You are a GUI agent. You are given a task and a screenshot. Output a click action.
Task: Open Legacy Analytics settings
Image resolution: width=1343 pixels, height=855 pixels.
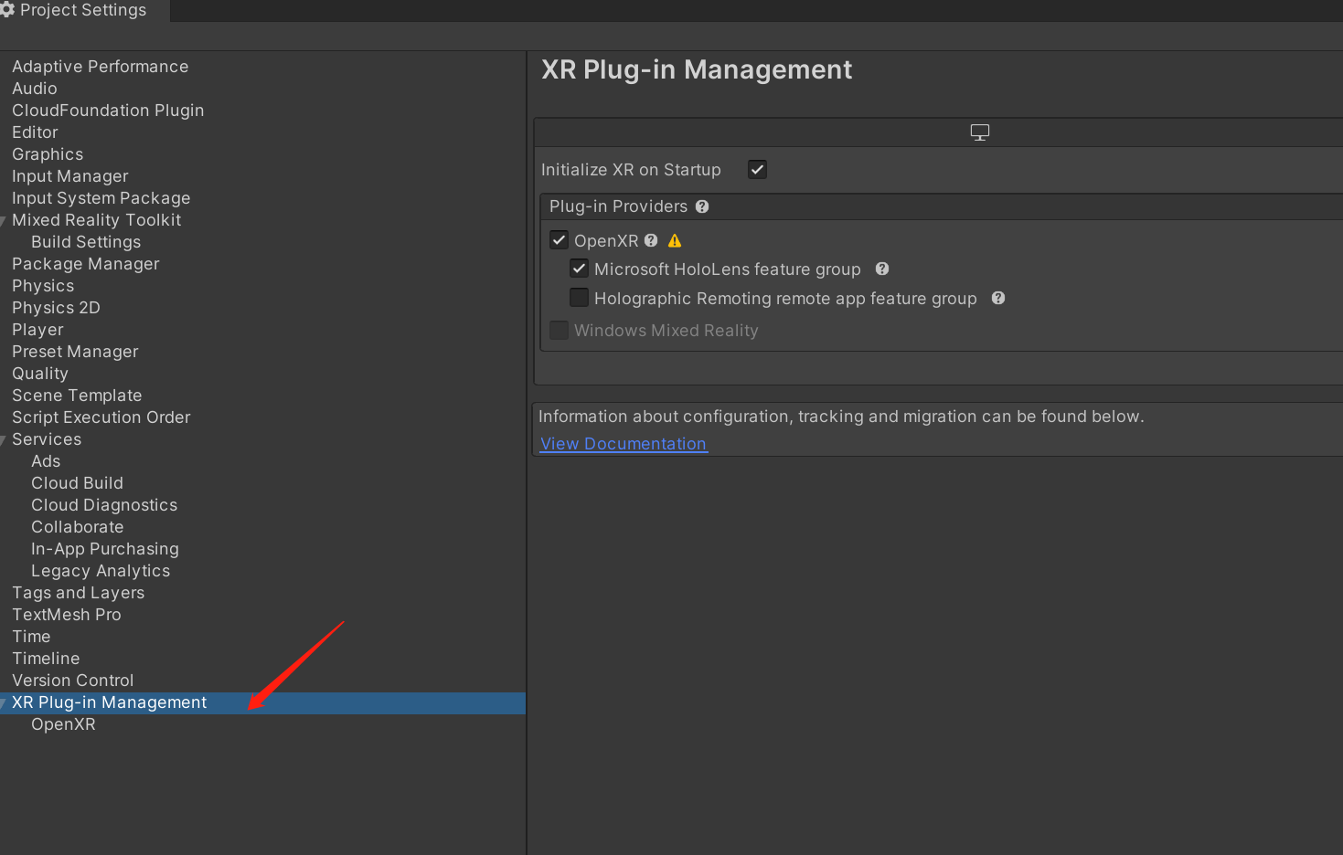[101, 571]
